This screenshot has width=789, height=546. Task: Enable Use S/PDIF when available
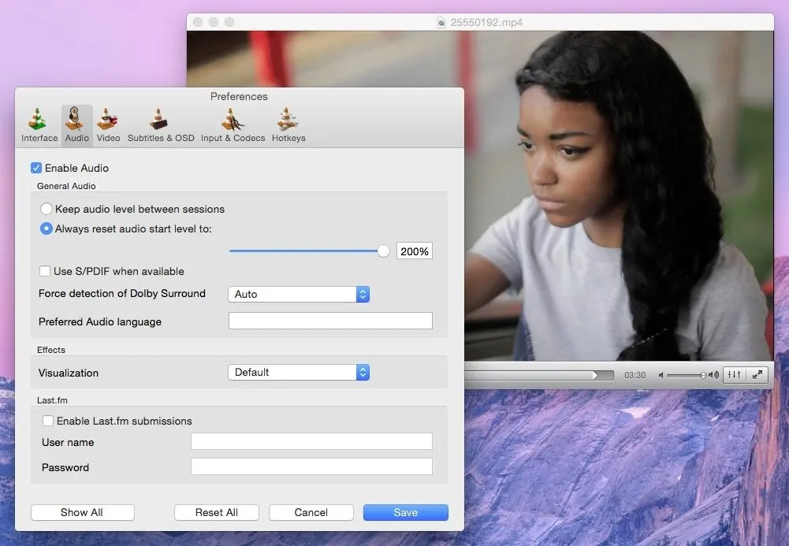[x=45, y=271]
